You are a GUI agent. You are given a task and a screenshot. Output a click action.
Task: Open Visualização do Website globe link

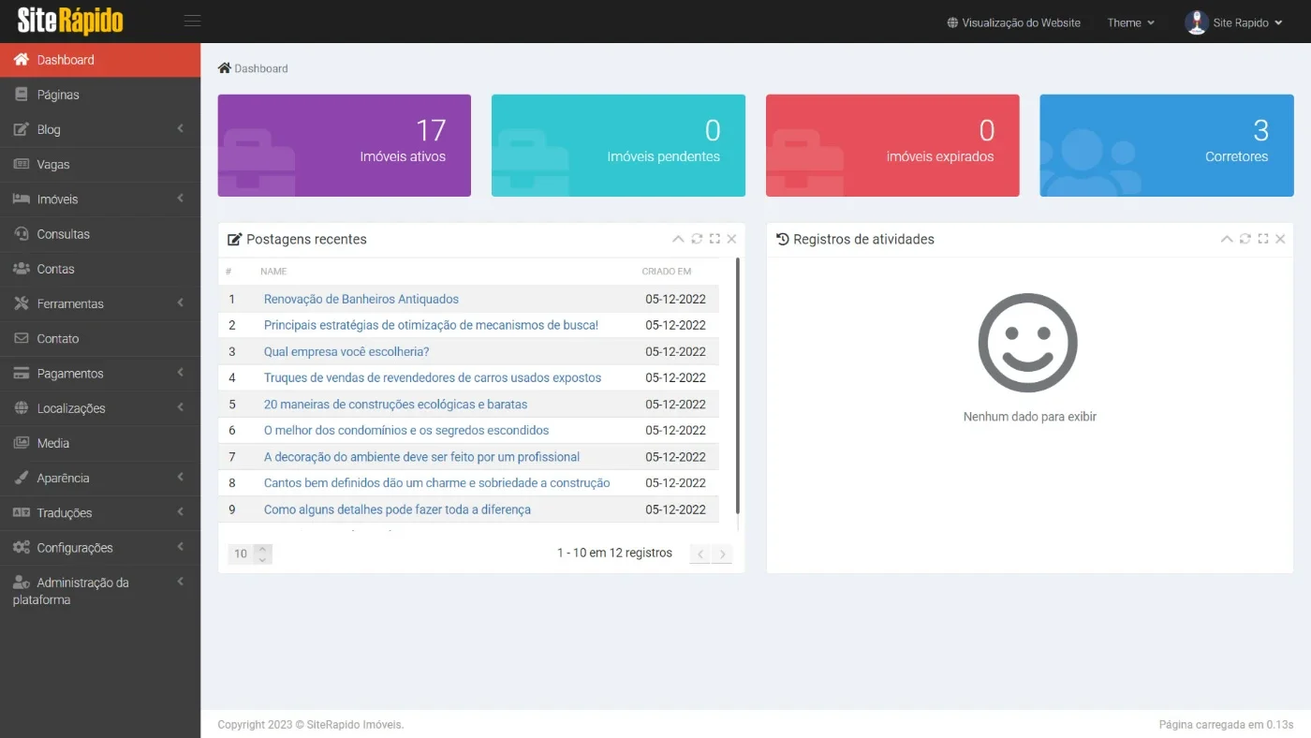[x=1013, y=22]
